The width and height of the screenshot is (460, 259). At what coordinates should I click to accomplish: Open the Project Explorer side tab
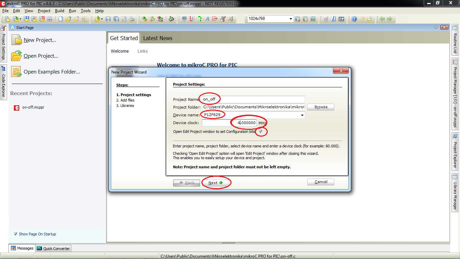pyautogui.click(x=455, y=151)
